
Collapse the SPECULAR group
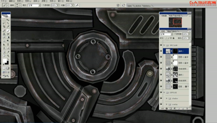(x=164, y=45)
